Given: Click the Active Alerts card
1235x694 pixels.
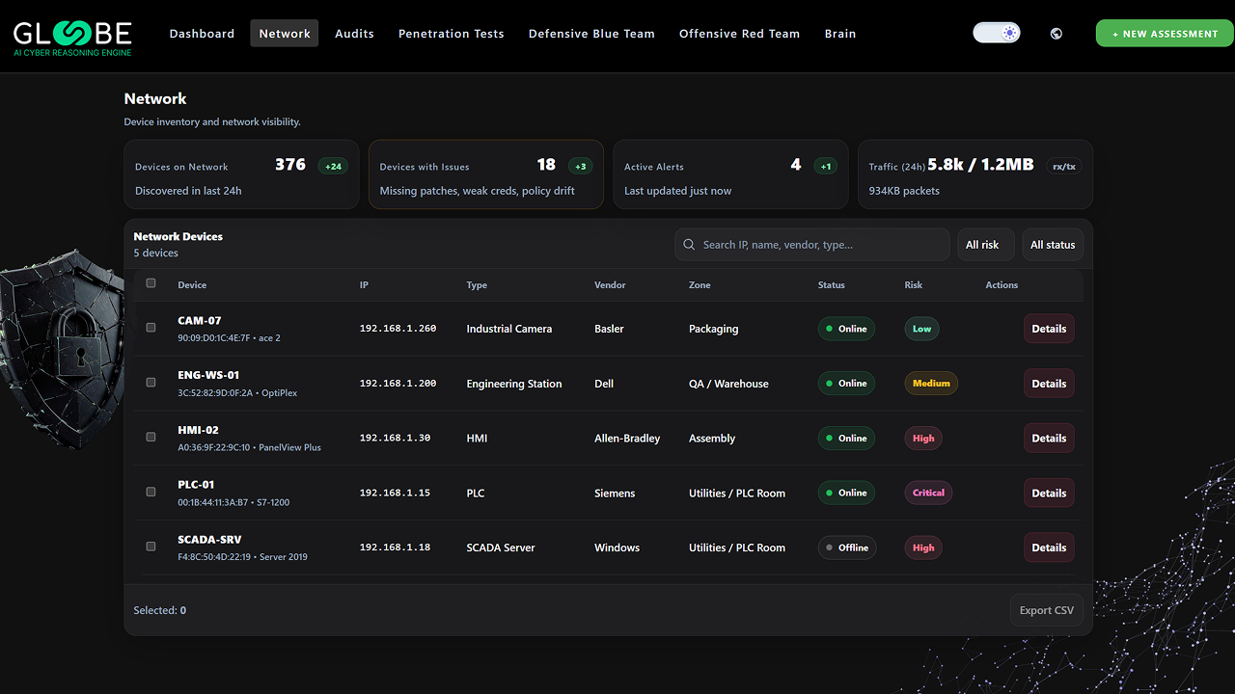Looking at the screenshot, I should 730,174.
